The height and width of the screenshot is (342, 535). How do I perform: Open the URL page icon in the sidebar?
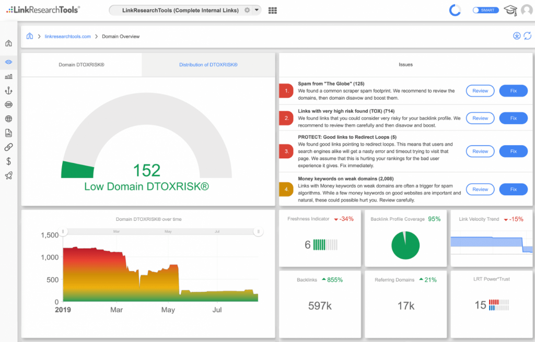click(x=8, y=133)
